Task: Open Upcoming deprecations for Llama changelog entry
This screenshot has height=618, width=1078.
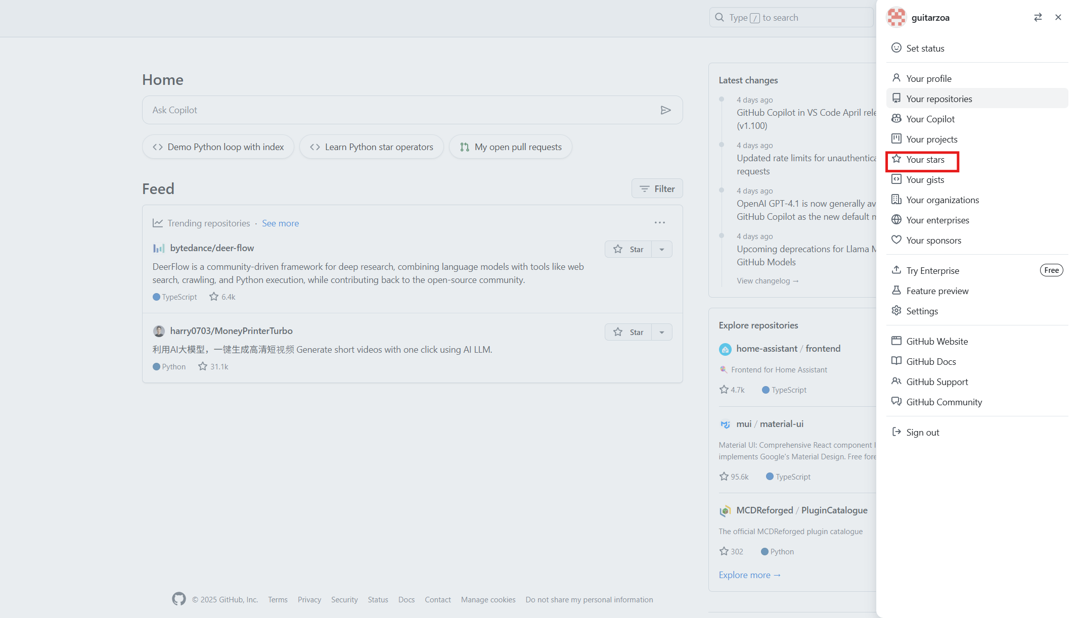Action: (806, 256)
